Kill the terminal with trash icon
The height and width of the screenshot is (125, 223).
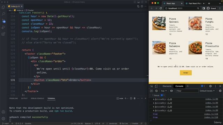[x=134, y=98]
